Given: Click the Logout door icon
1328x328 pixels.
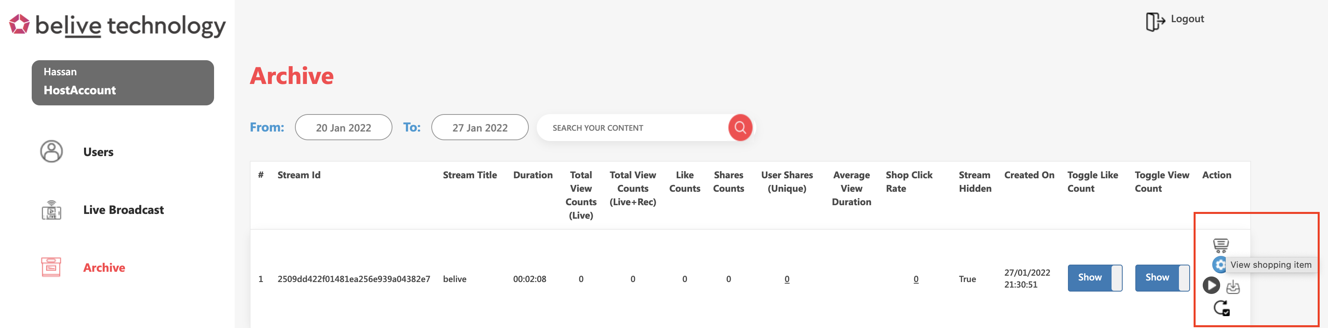Looking at the screenshot, I should coord(1154,22).
